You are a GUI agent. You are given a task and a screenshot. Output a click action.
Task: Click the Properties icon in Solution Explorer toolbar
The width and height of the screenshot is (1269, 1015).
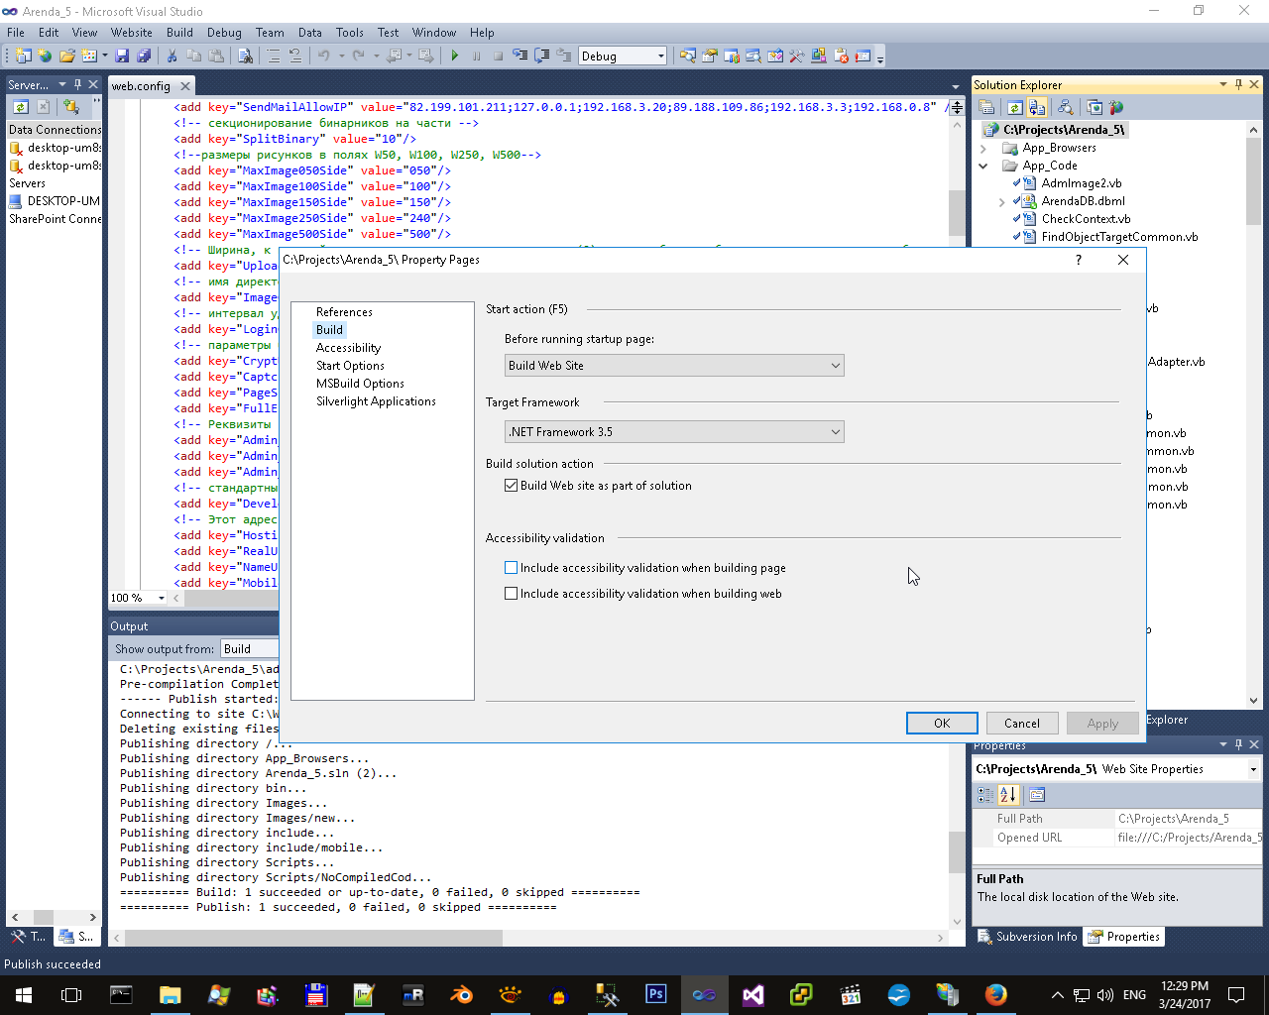click(x=986, y=108)
